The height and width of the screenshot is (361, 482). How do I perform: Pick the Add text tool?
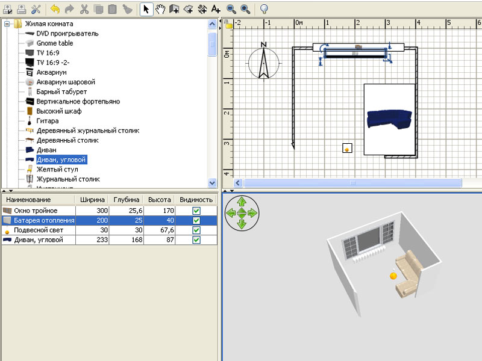click(216, 9)
